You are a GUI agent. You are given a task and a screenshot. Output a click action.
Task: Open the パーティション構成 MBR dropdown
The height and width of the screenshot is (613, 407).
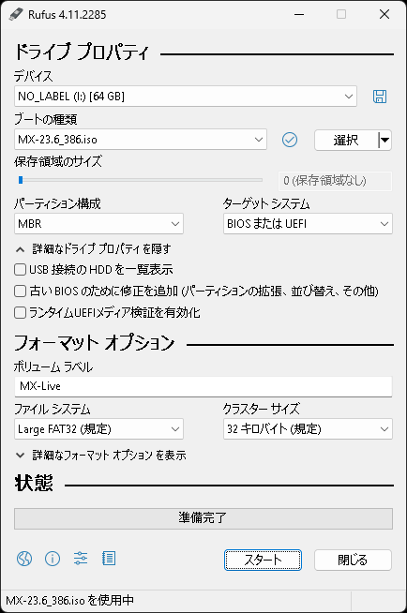click(x=98, y=224)
